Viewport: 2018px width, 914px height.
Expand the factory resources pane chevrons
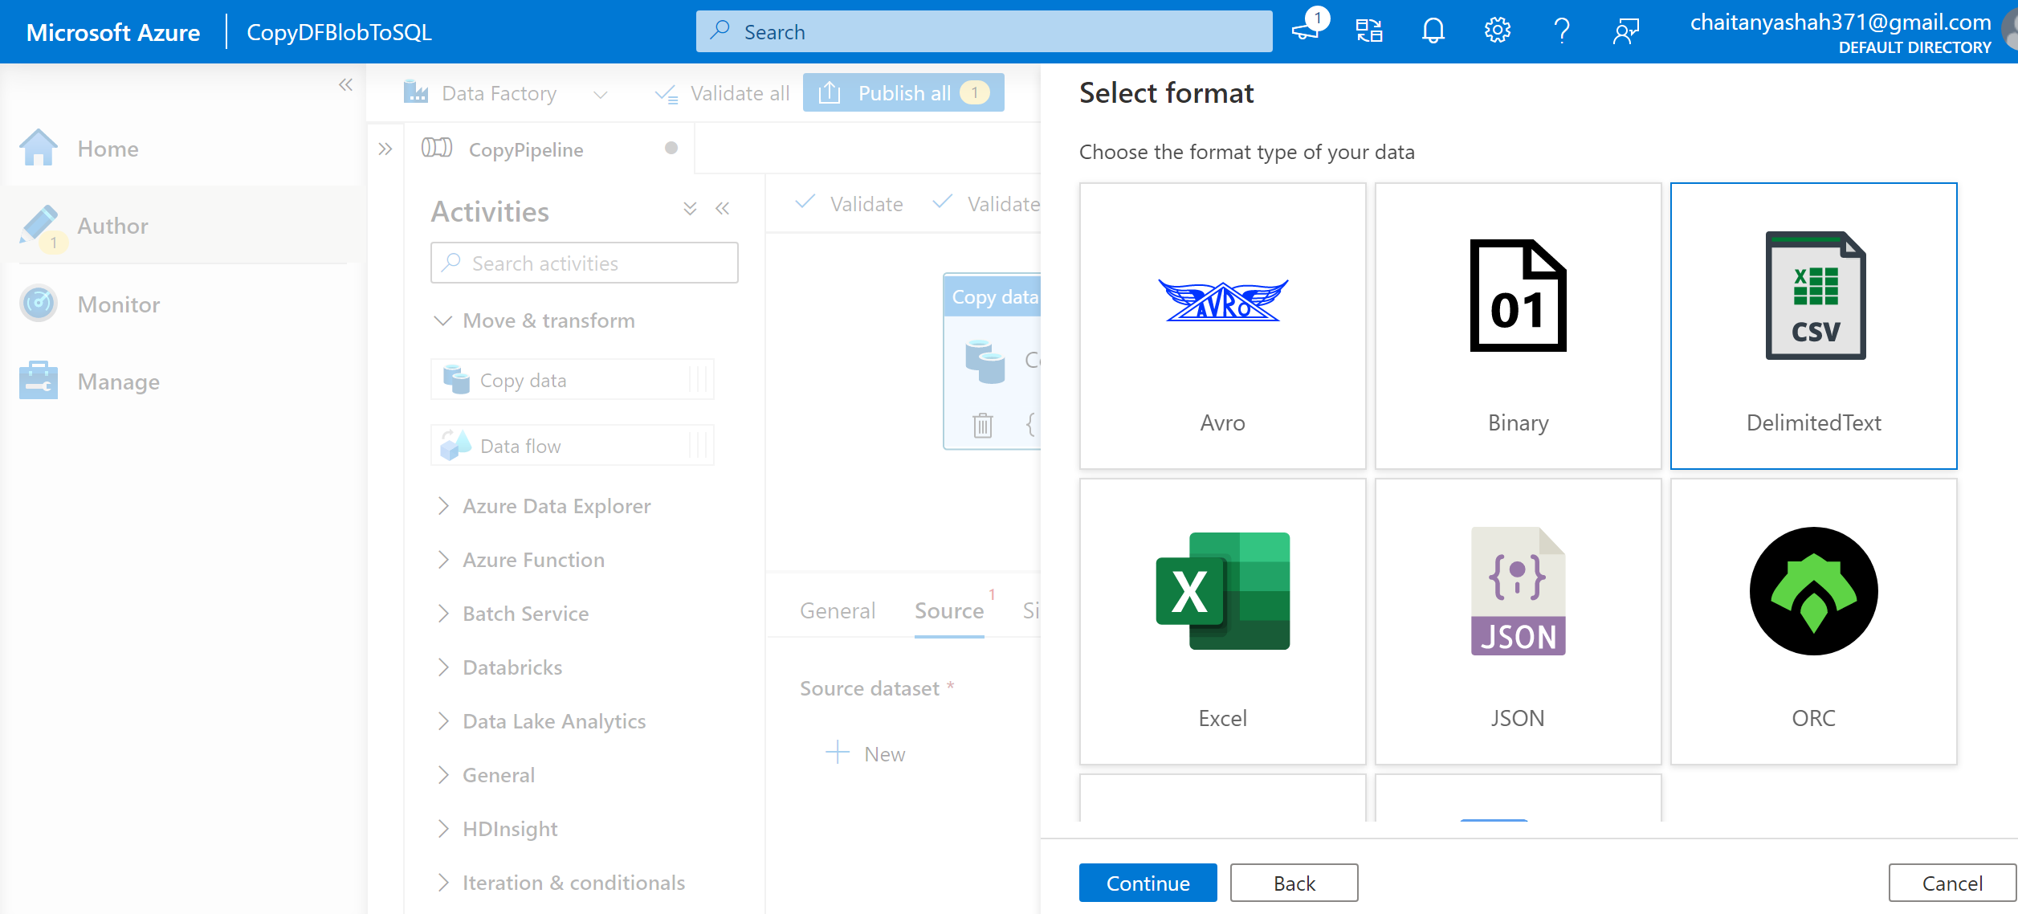pos(385,149)
